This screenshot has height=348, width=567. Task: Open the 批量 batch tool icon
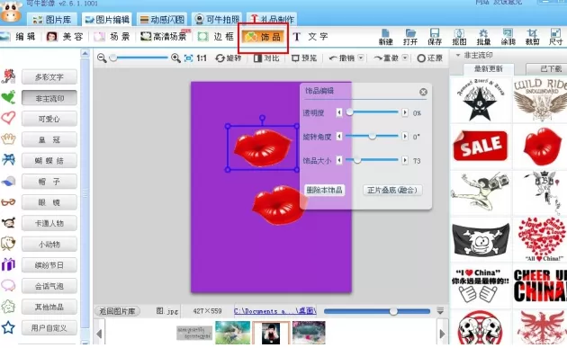[483, 37]
